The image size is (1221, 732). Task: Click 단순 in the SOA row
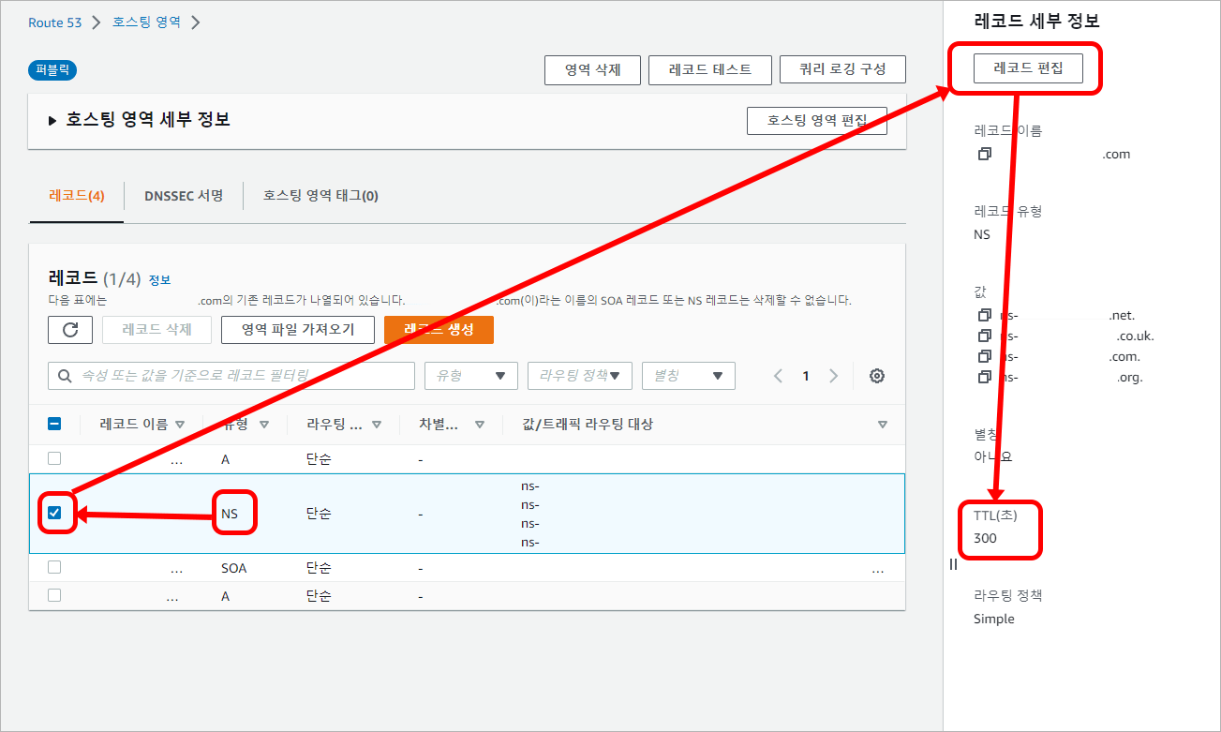(x=319, y=568)
